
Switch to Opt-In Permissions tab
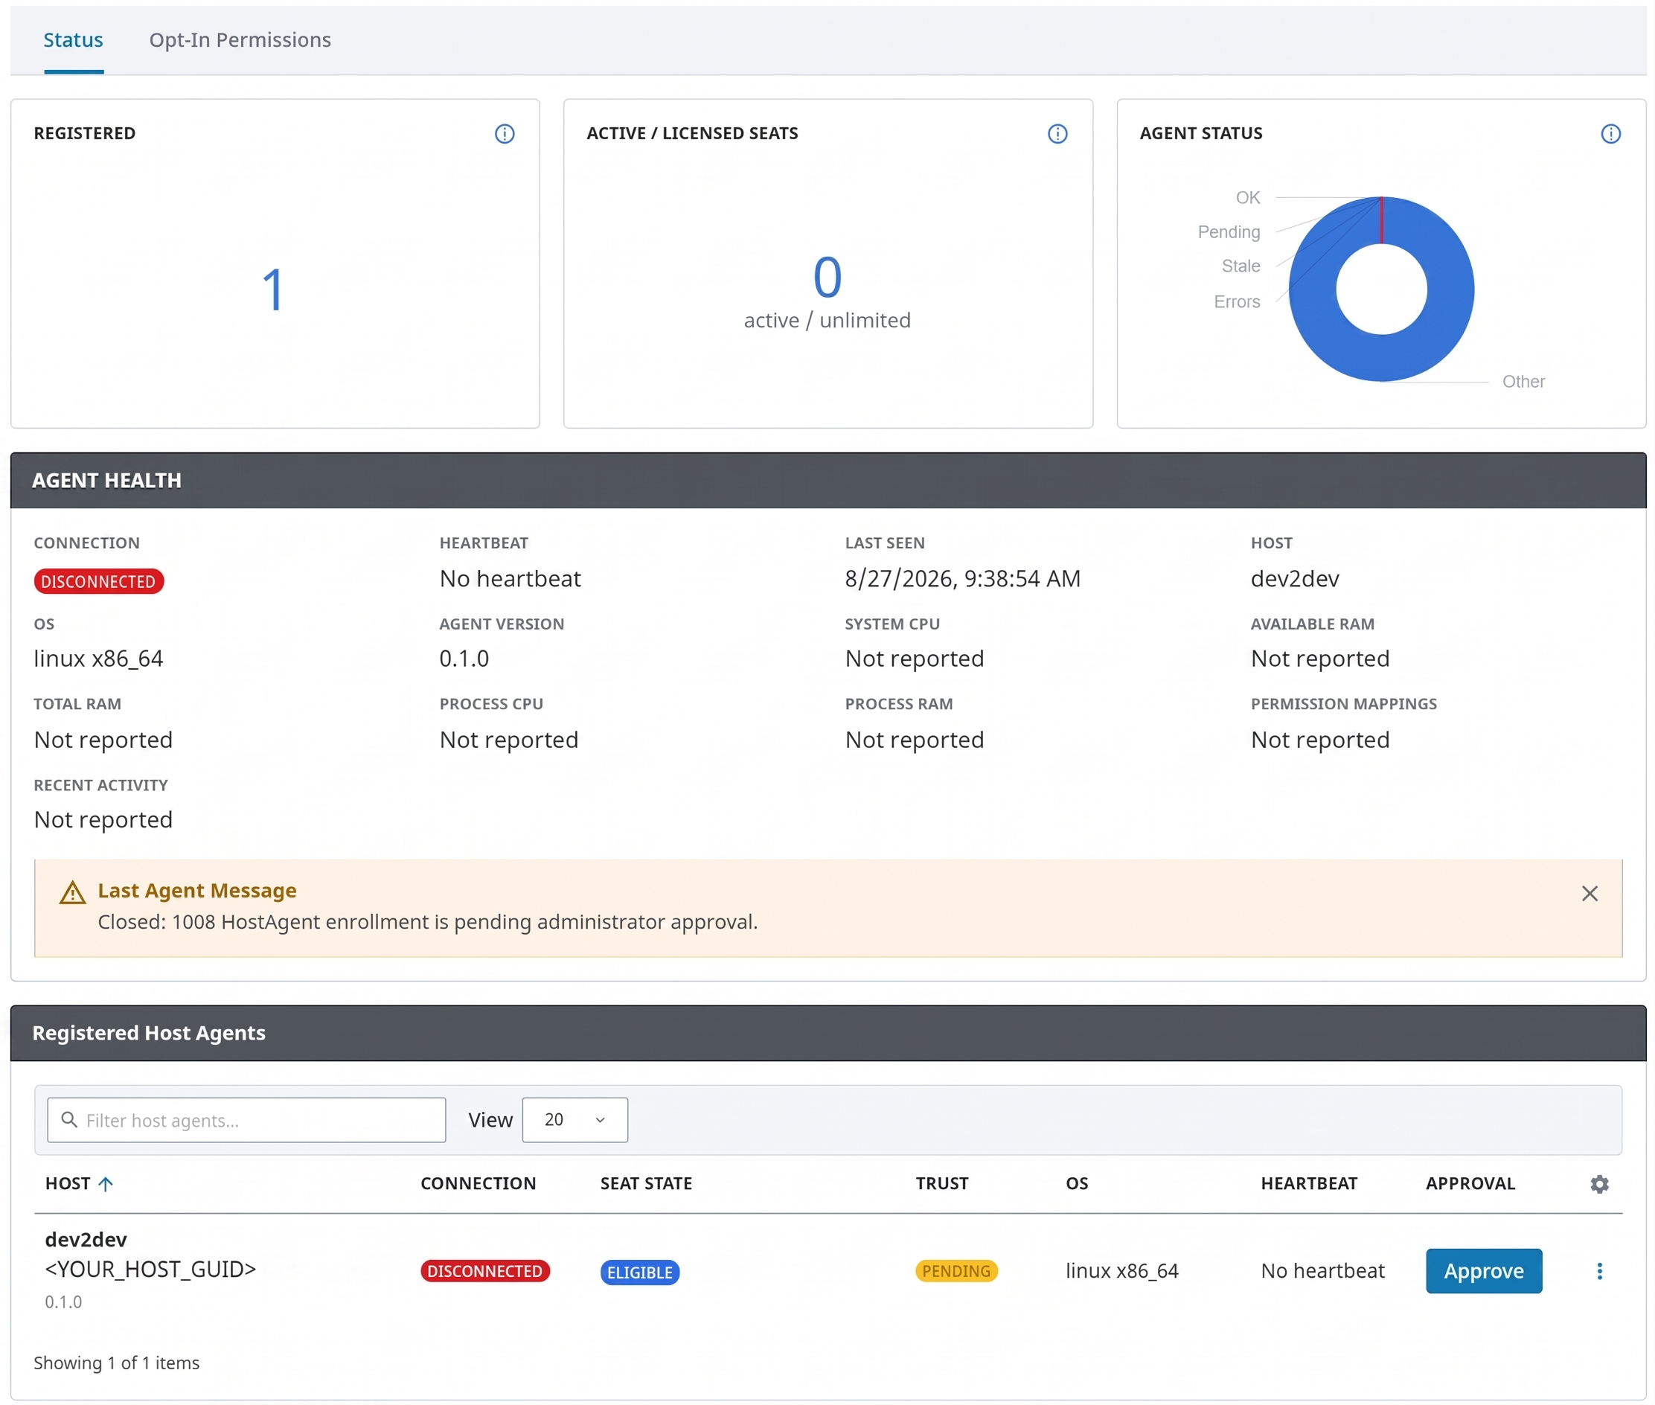tap(240, 40)
